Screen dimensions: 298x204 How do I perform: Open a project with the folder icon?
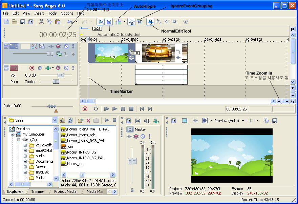pos(15,22)
